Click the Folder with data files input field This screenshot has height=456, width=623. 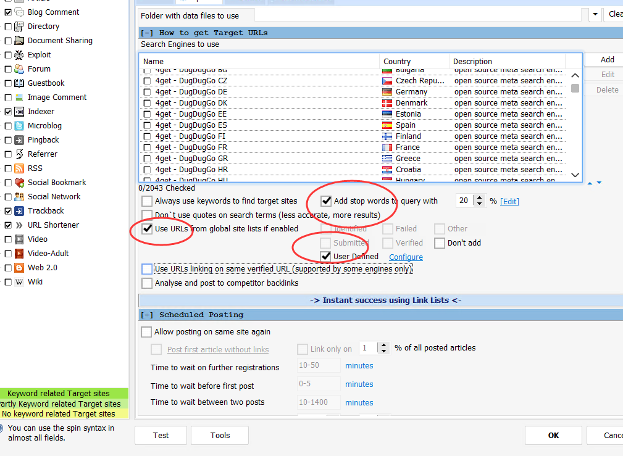(419, 15)
